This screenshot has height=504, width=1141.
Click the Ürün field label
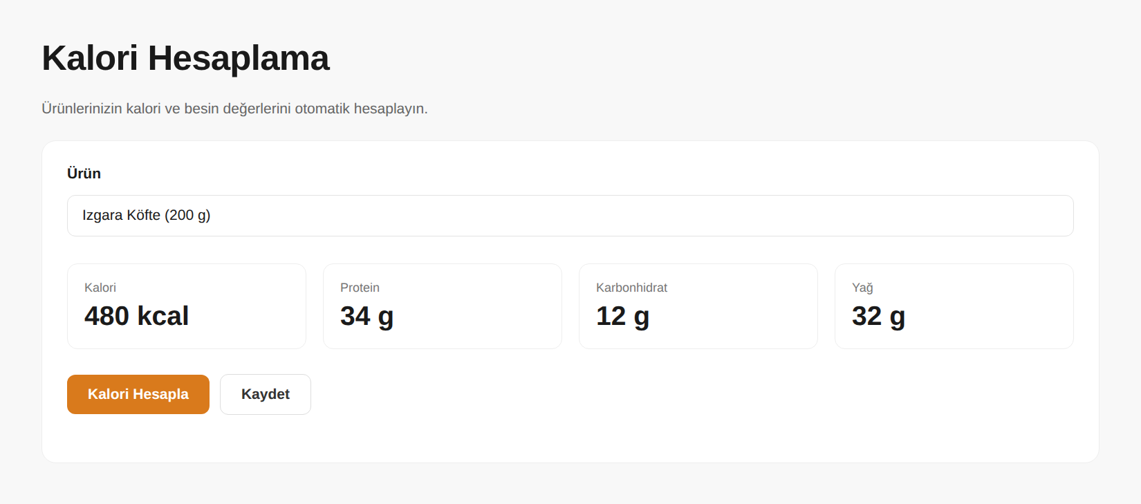(84, 174)
